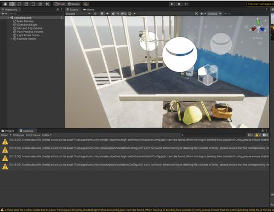Select Sky and Fog Volume object

30,28
